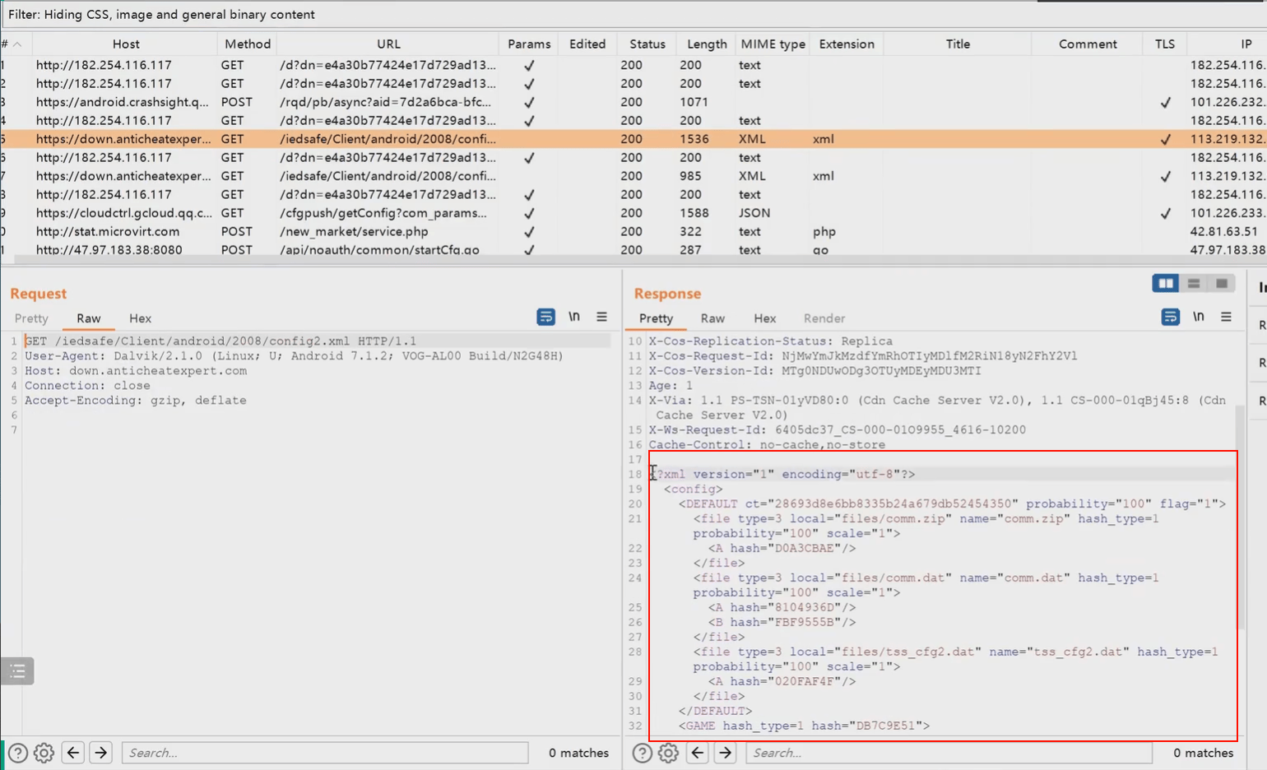The width and height of the screenshot is (1267, 770).
Task: Open Request search settings gear
Action: tap(44, 753)
